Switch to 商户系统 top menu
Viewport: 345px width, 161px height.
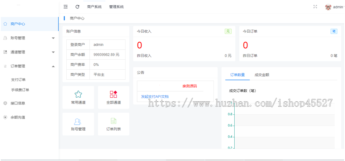tap(94, 7)
